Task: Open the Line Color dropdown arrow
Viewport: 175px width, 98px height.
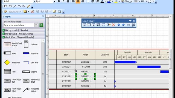Action: click(x=112, y=1)
